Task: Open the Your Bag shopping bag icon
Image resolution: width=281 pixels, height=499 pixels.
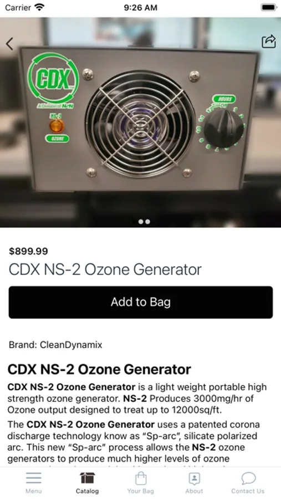Action: point(141,478)
